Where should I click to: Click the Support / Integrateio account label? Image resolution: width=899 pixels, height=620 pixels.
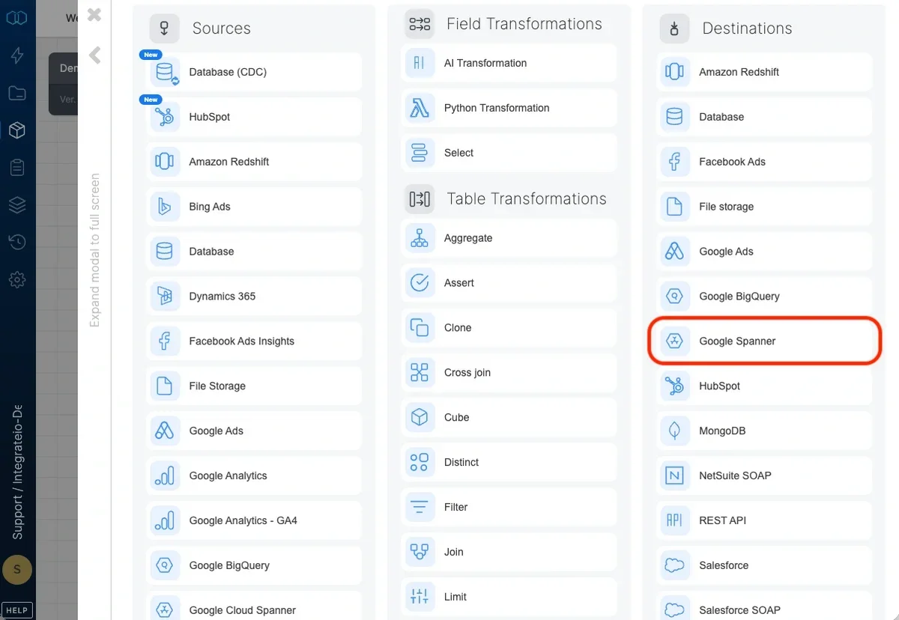pos(17,473)
